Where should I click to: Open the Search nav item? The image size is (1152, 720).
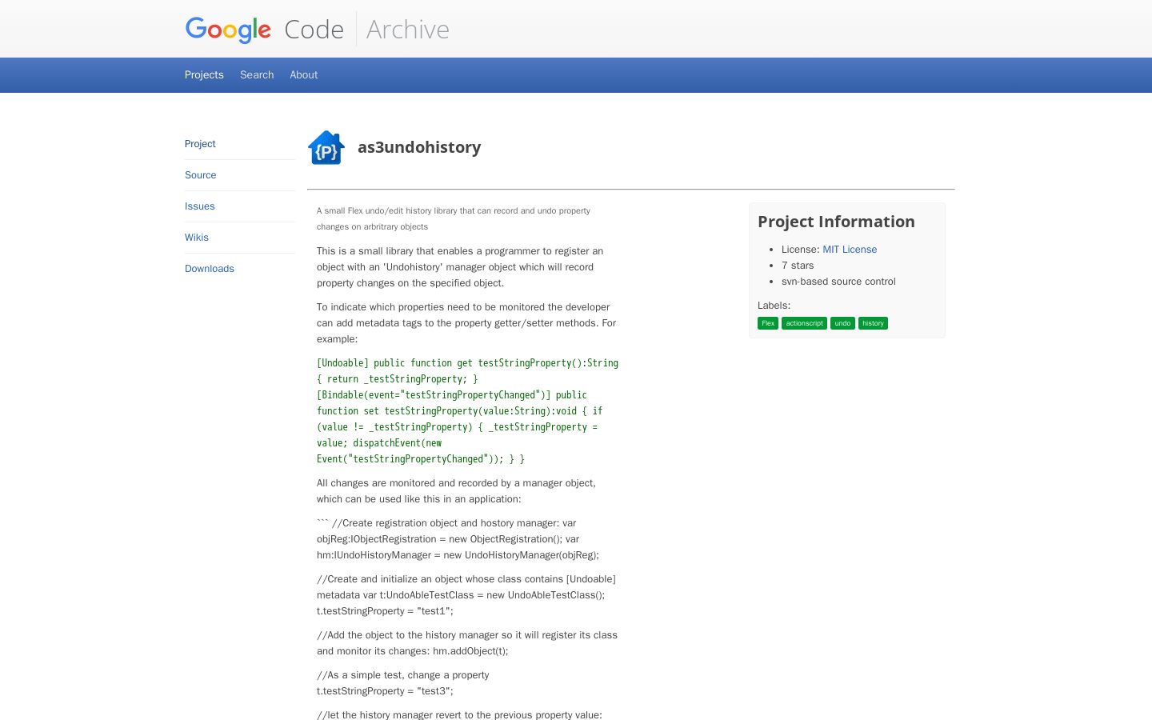point(257,74)
